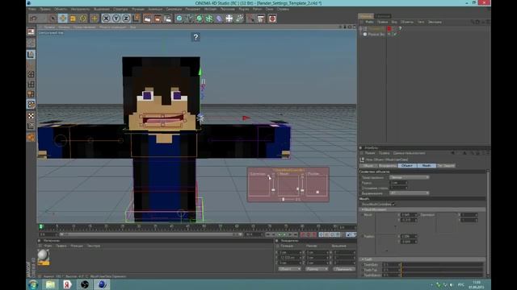This screenshot has width=517, height=290.
Task: Open the Cameras menu in the viewport header
Action: (x=65, y=27)
